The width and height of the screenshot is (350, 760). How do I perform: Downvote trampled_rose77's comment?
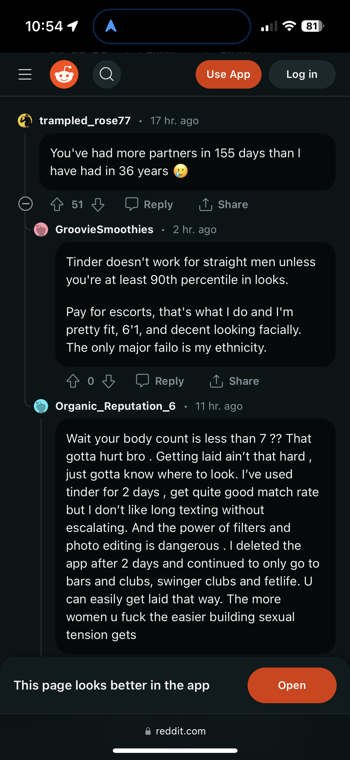(98, 205)
